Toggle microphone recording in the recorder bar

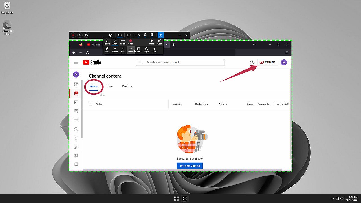tap(145, 35)
